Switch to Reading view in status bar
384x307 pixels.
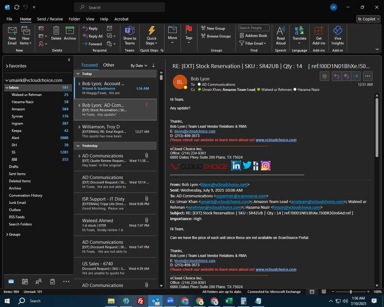[324, 292]
